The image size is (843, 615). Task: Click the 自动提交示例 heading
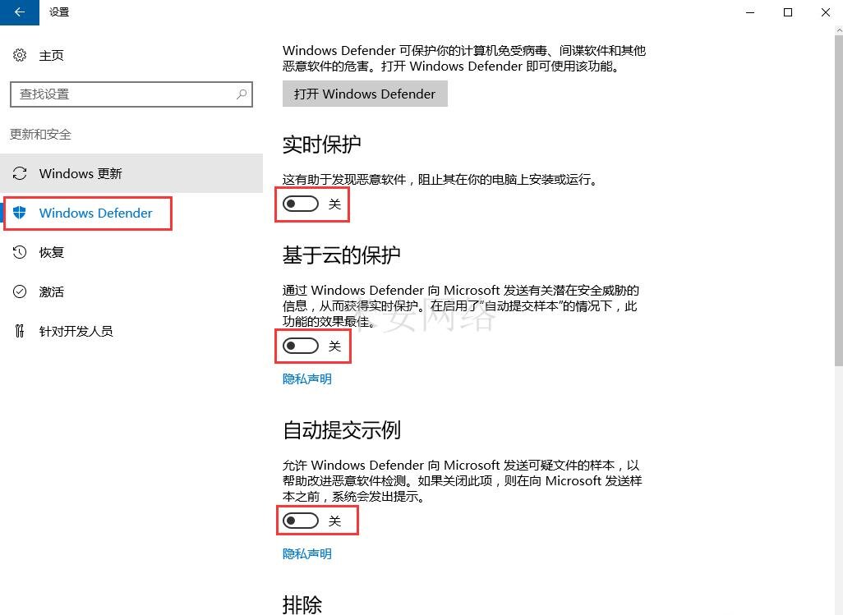coord(342,429)
